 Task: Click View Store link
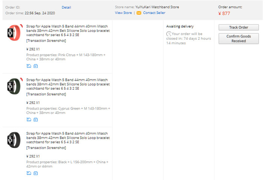pos(123,13)
